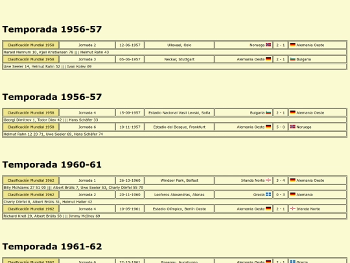Click the 'Temporada 1961-62' heading
The image size is (350, 263).
[x=52, y=247]
